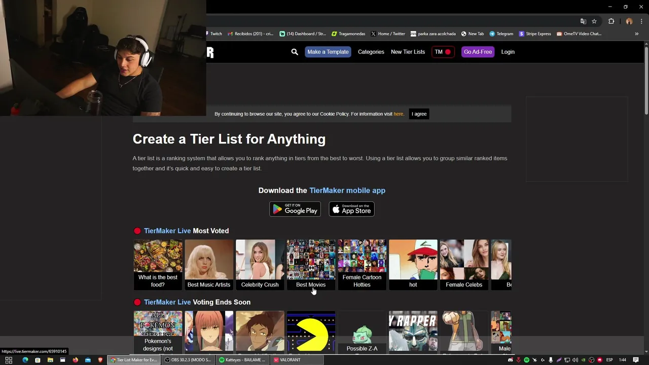
Task: Change the ESP input language indicator
Action: (x=609, y=360)
